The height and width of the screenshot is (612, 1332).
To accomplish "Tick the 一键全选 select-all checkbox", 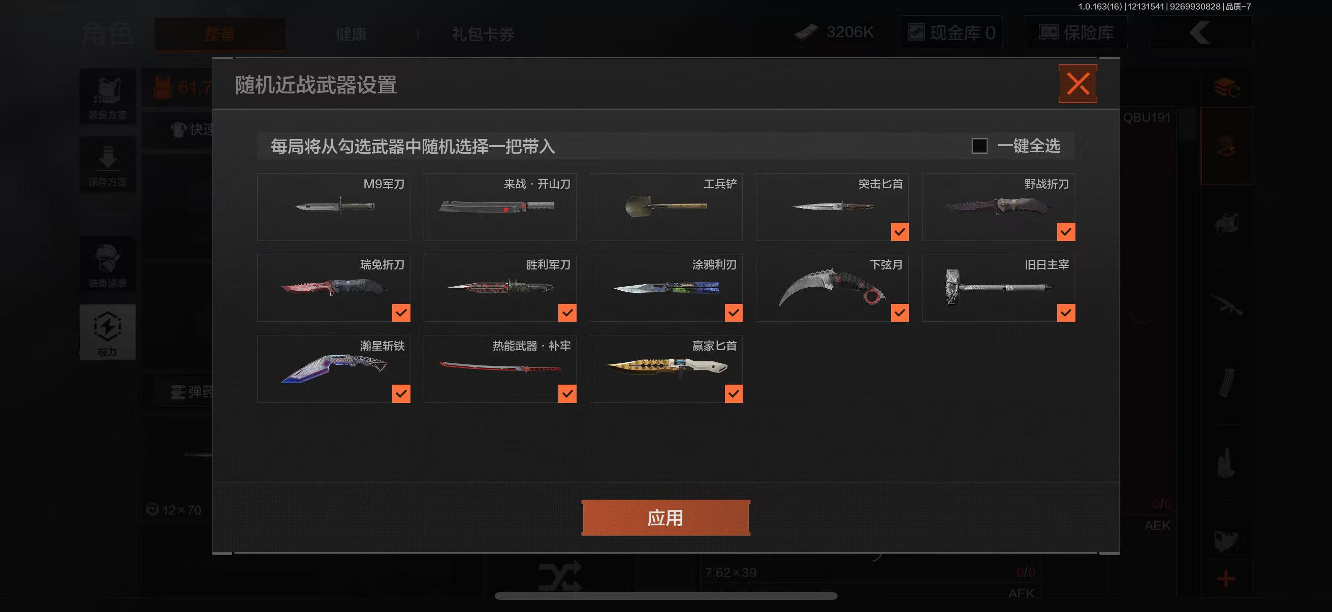I will coord(979,146).
